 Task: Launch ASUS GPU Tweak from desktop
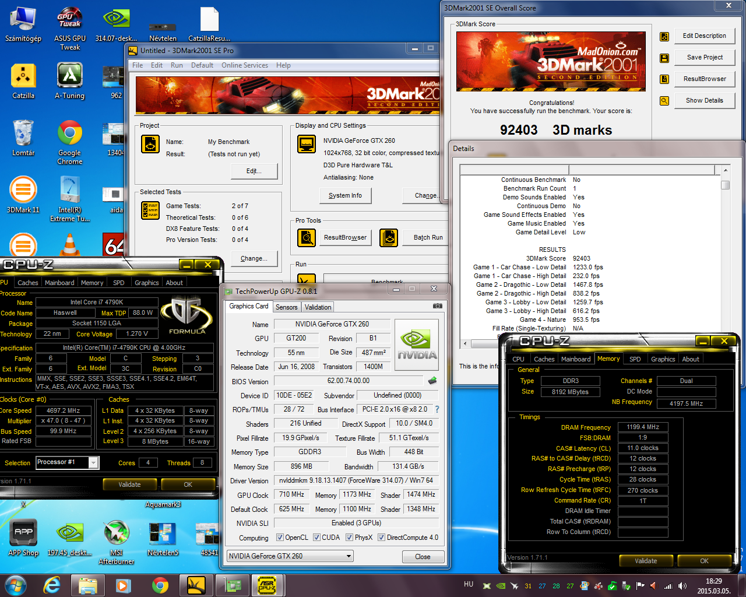tap(70, 28)
